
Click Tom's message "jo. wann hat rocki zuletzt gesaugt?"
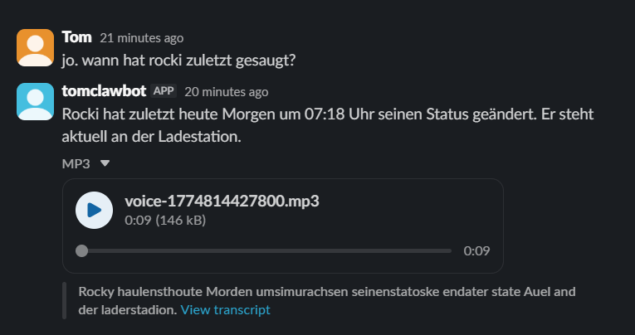click(x=179, y=60)
